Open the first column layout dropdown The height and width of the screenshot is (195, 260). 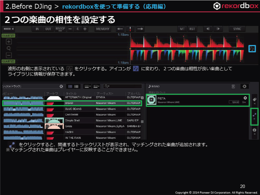(88, 86)
